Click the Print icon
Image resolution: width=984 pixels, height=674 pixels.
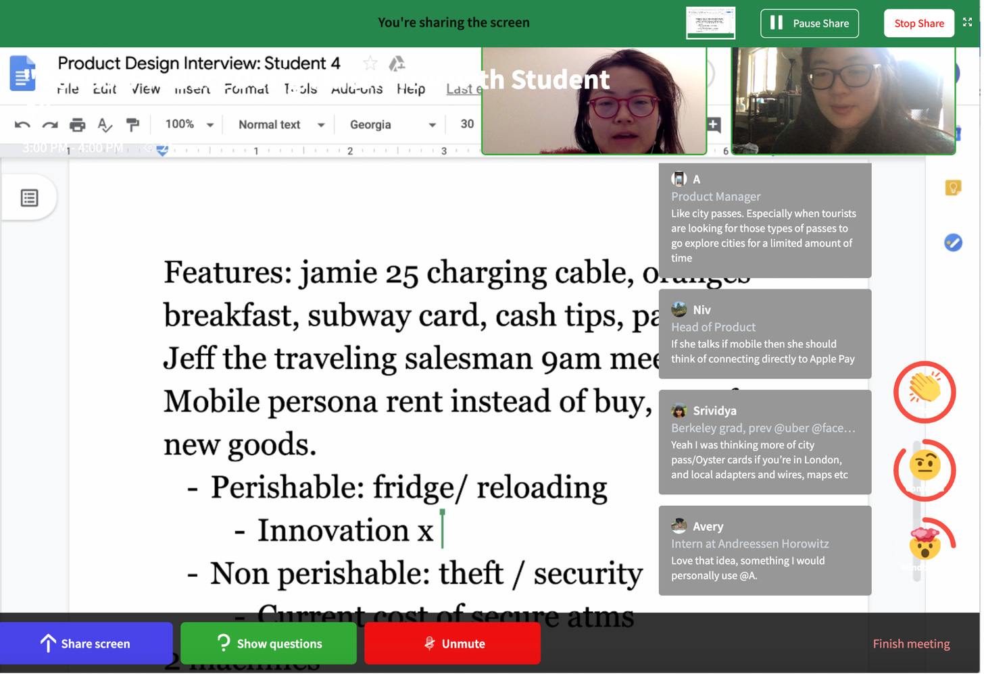[x=78, y=124]
